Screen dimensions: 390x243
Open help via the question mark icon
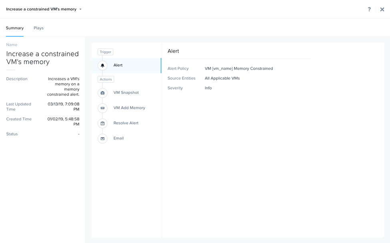369,9
